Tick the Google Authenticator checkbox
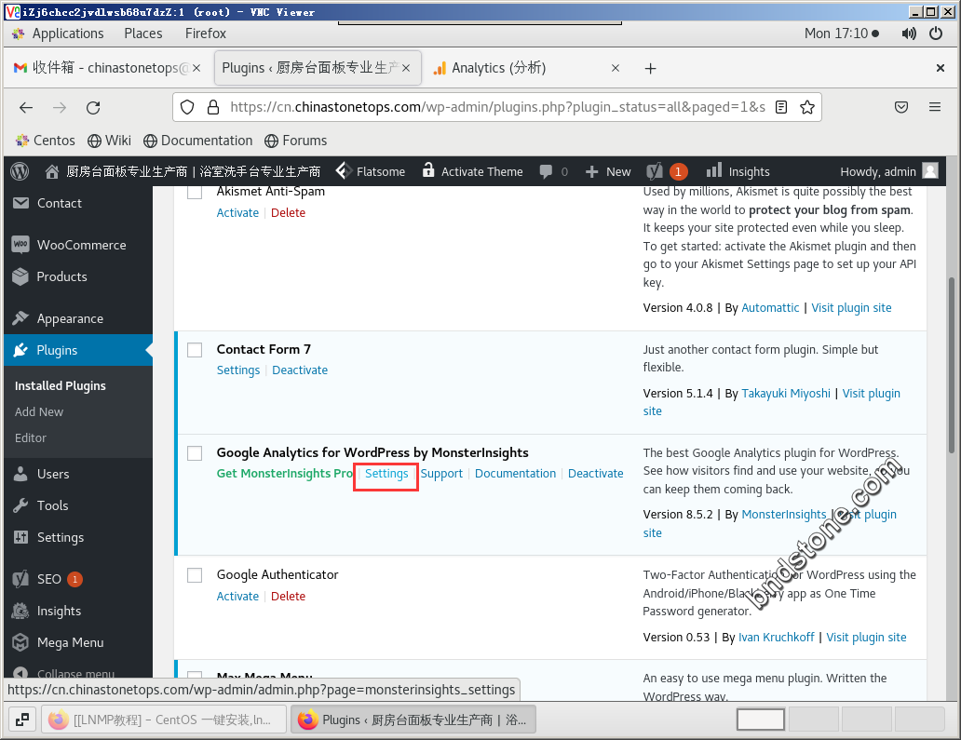Image resolution: width=961 pixels, height=740 pixels. click(195, 575)
